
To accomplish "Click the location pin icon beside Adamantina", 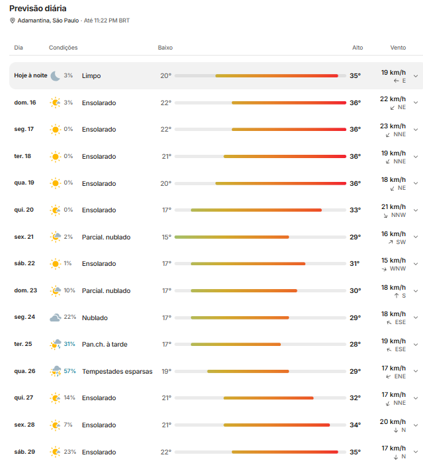I will [x=12, y=21].
